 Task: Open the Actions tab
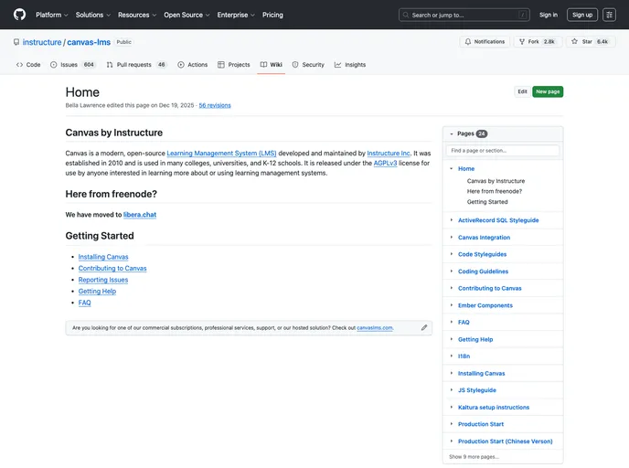point(193,65)
